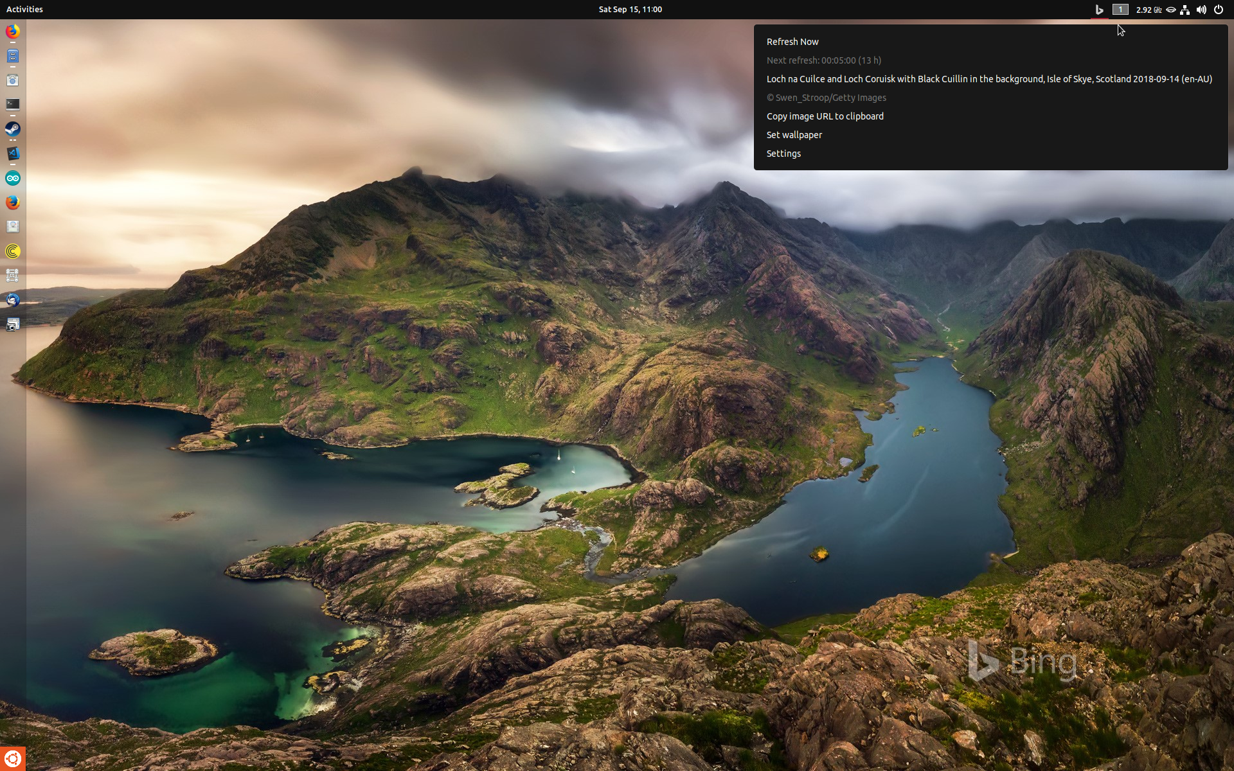1234x771 pixels.
Task: Open the white grid network icon in dock
Action: click(x=12, y=276)
